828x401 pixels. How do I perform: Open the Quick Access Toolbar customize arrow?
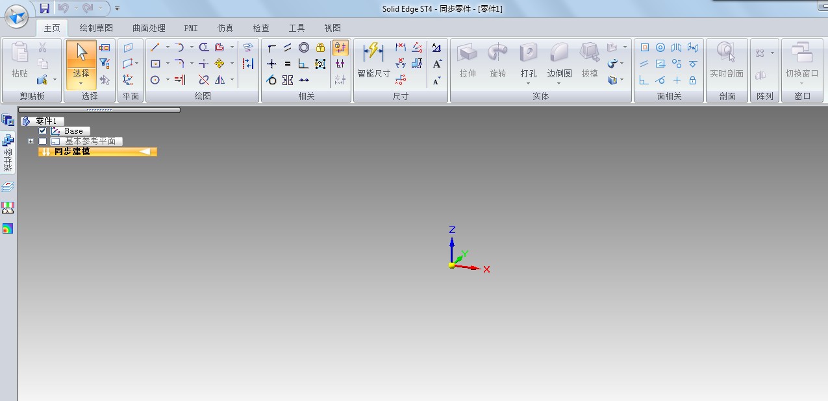coord(117,8)
